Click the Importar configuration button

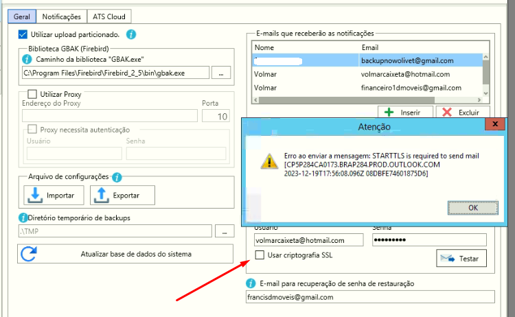coord(54,196)
